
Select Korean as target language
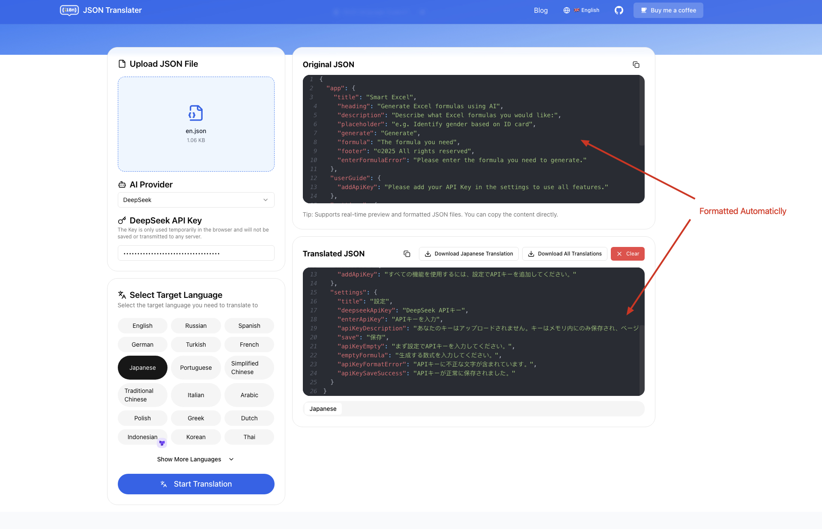coord(196,437)
